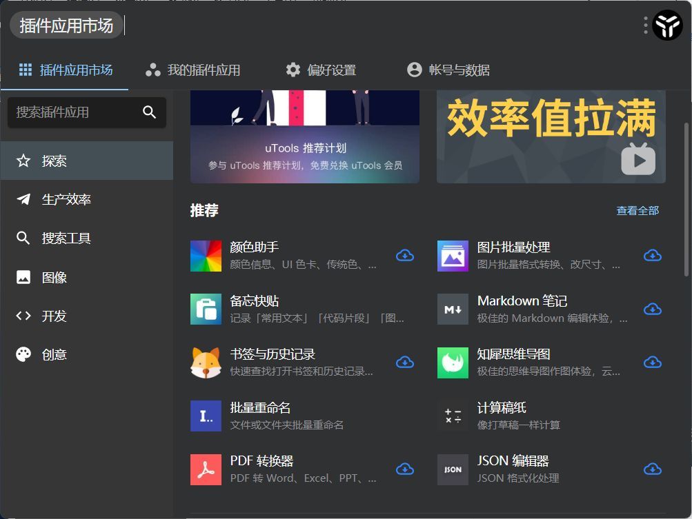
Task: Download 书签与历史记录 via cloud icon
Action: 405,363
